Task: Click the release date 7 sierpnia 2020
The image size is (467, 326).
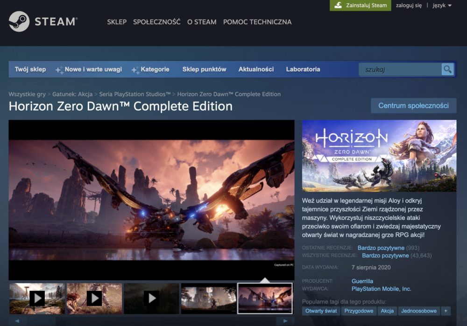Action: (371, 267)
